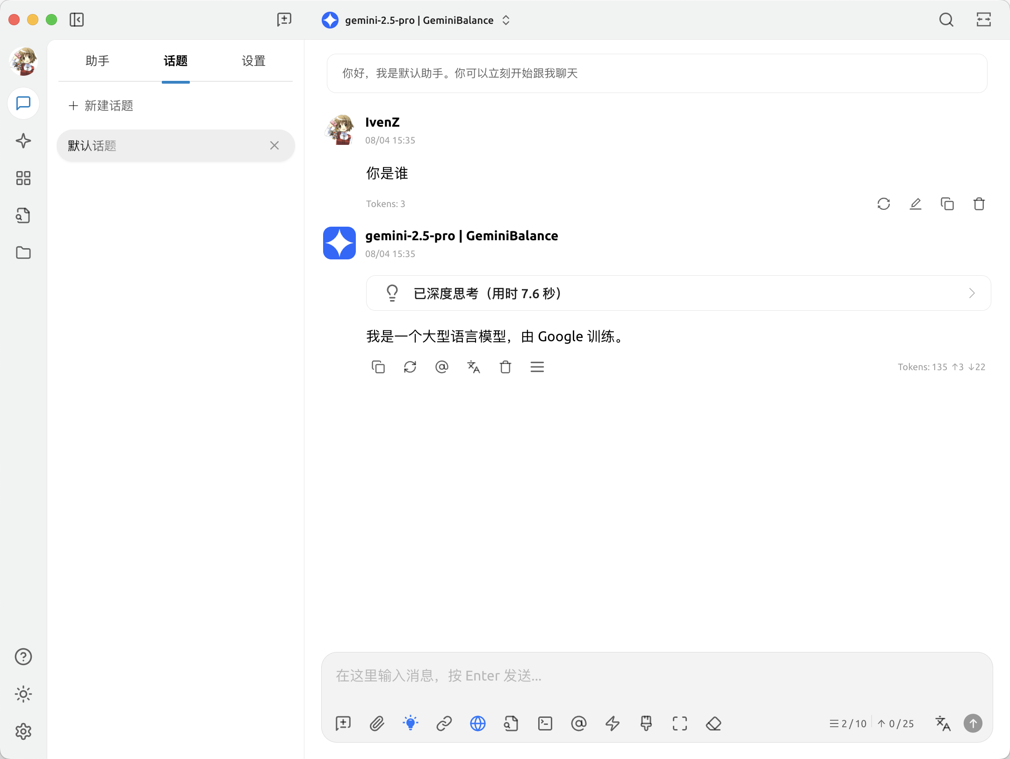Click the eraser clear-context icon
This screenshot has width=1010, height=759.
[713, 723]
